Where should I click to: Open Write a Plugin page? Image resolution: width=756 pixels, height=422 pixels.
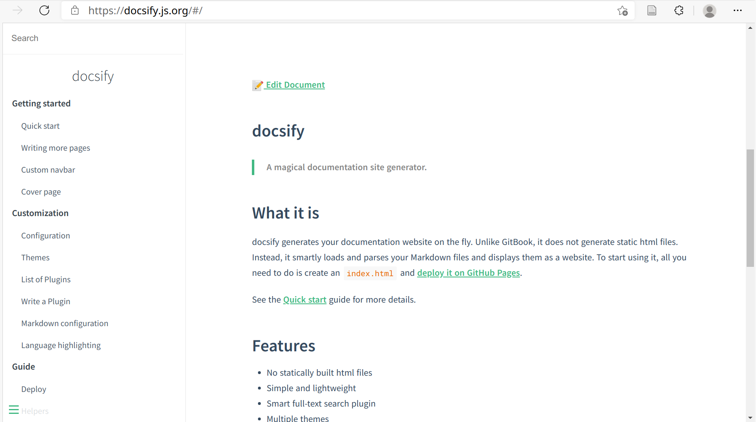(x=46, y=301)
